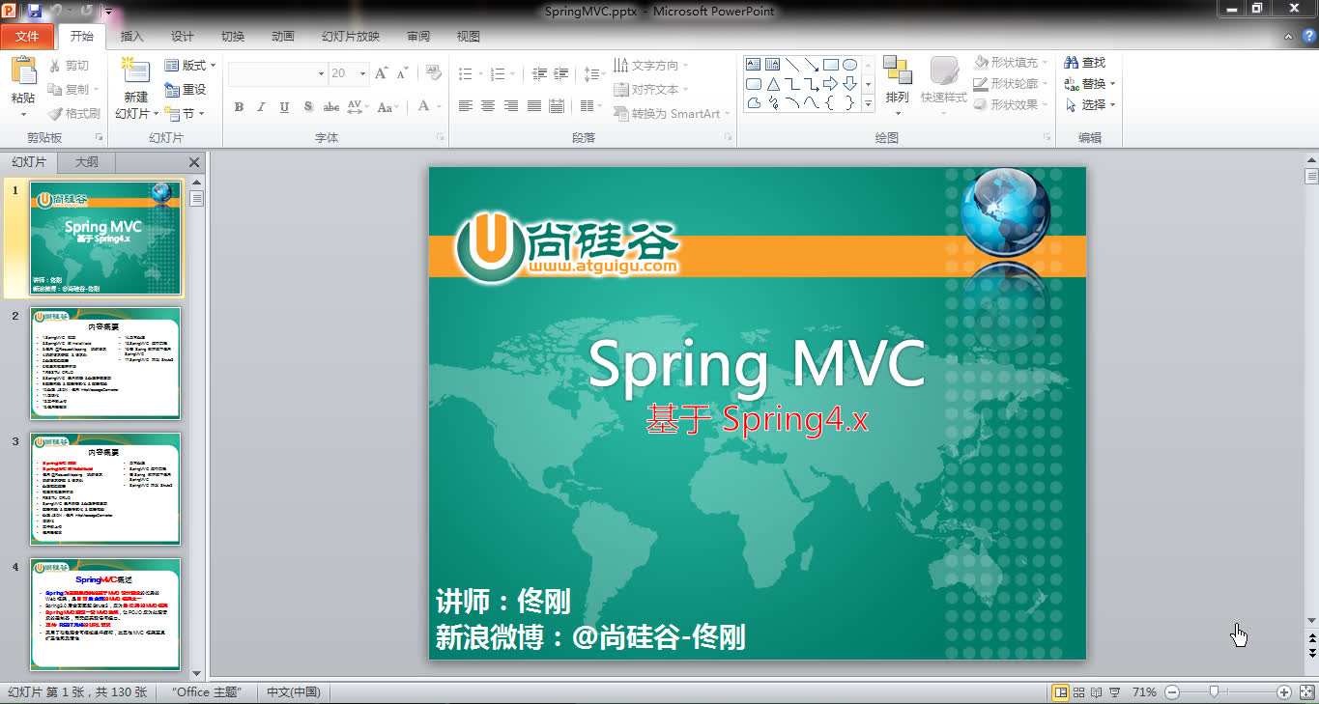Screen dimensions: 1319x704
Task: Switch to the Design (设计) tab
Action: 183,37
